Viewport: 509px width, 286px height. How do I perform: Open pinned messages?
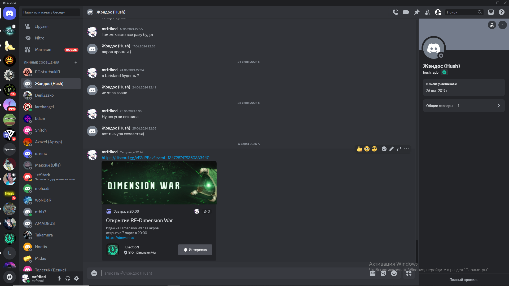click(417, 12)
